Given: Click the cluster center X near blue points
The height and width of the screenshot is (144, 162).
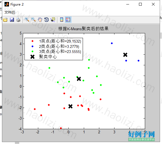Looking at the screenshot, I should coord(125,55).
